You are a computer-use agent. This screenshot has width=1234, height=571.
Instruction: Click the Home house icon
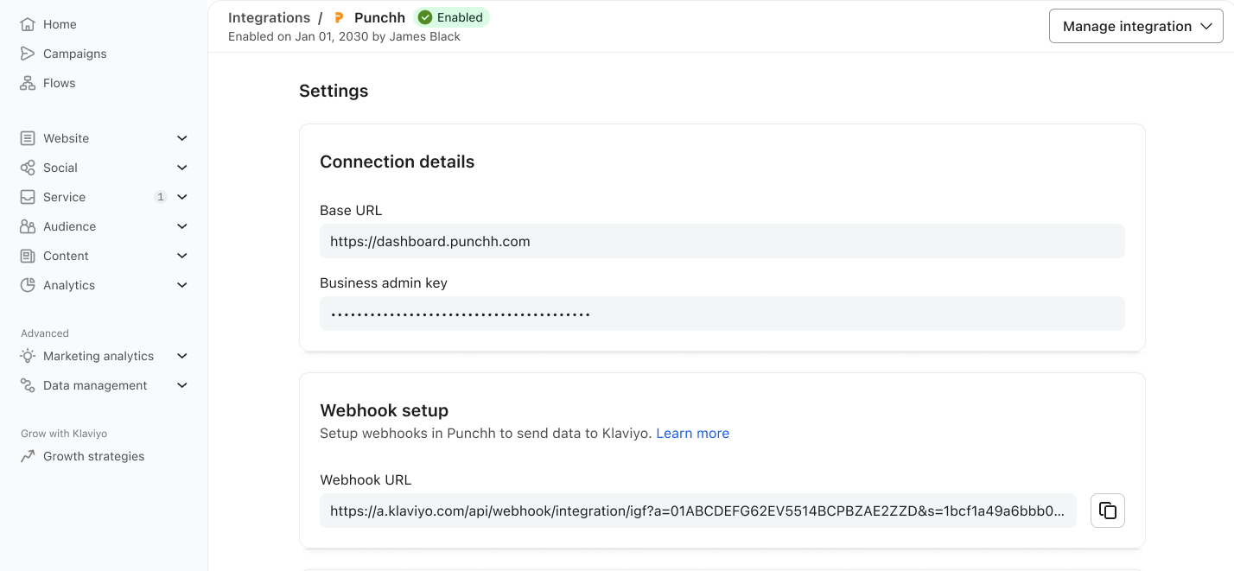[29, 24]
